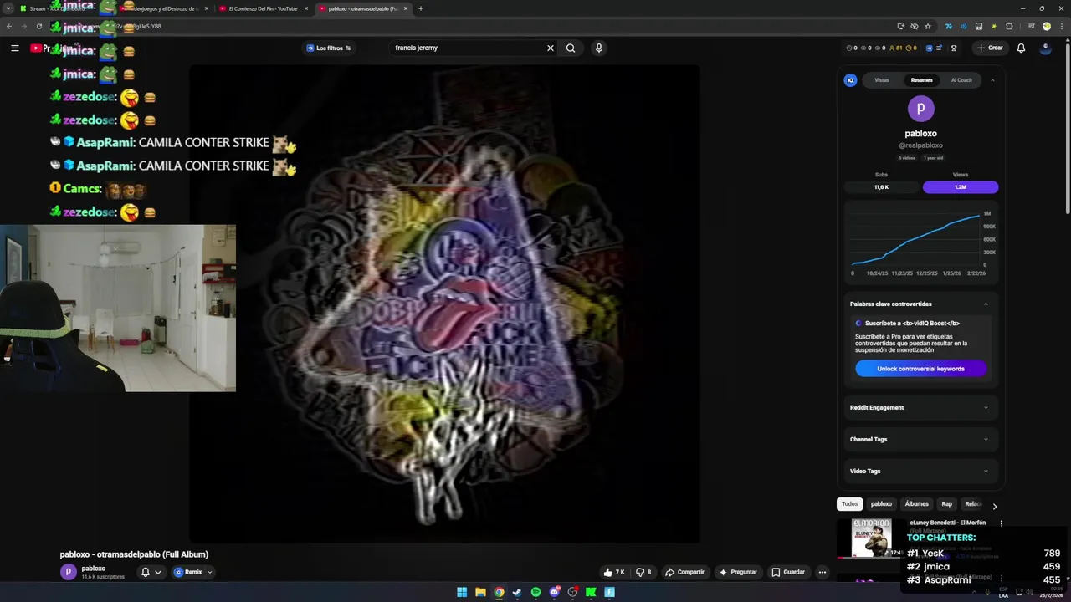Viewport: 1071px width, 602px height.
Task: Open Chrome tab search dropdown
Action: click(8, 8)
